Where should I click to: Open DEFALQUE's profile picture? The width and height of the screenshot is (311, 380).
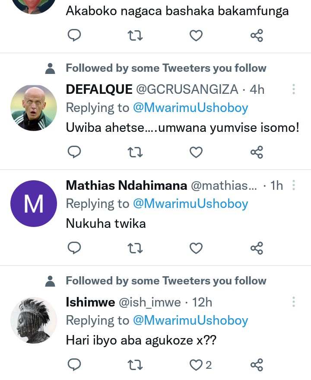34,108
